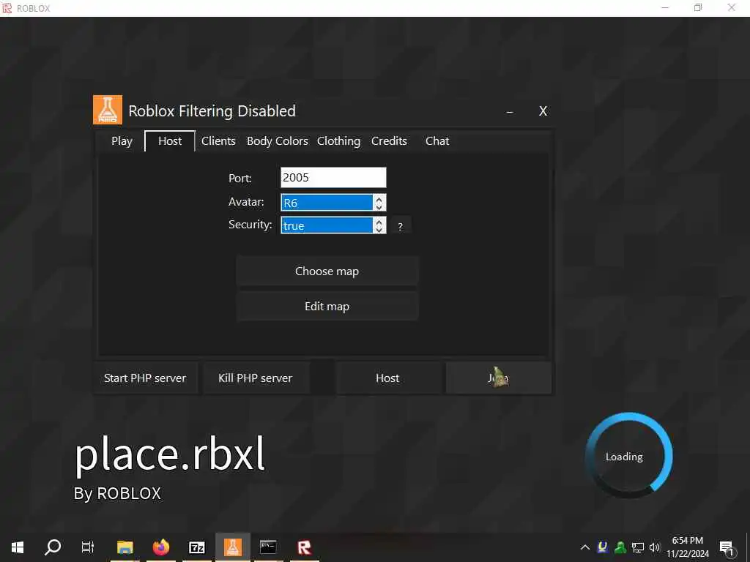Click the Security true selection box
The height and width of the screenshot is (562, 750).
(327, 225)
